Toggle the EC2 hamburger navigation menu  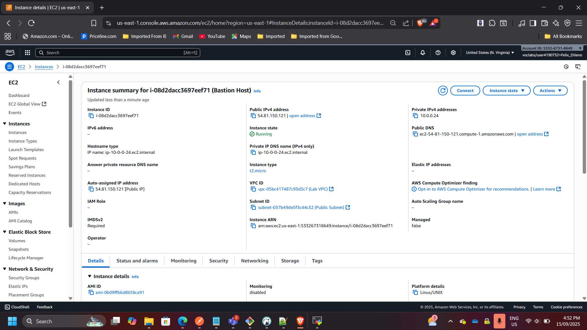[9, 67]
